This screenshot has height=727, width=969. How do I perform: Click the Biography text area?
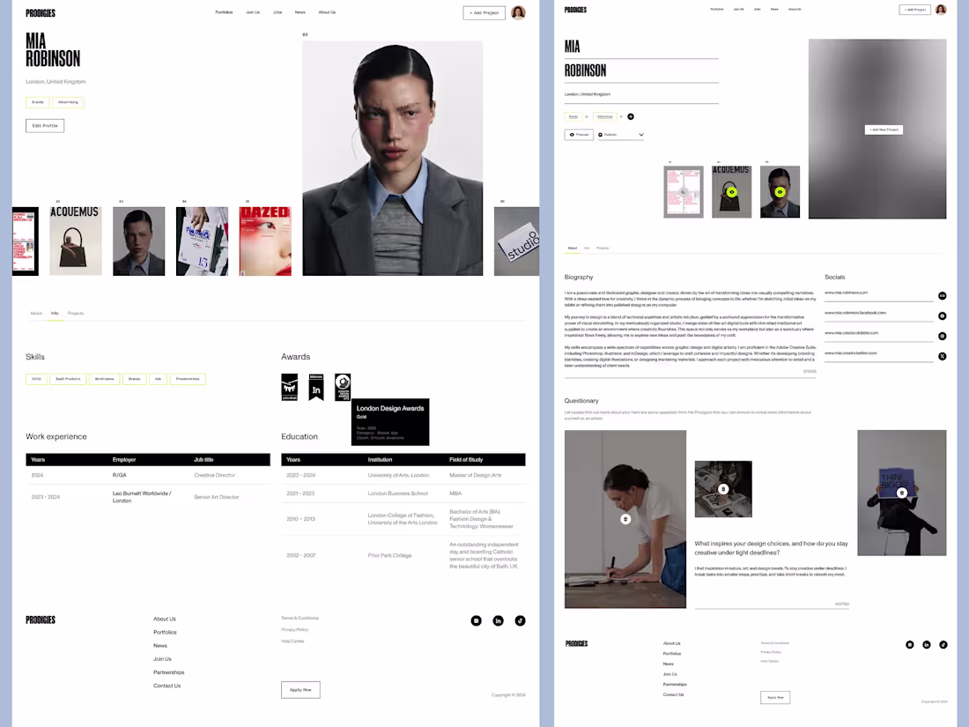(x=691, y=332)
